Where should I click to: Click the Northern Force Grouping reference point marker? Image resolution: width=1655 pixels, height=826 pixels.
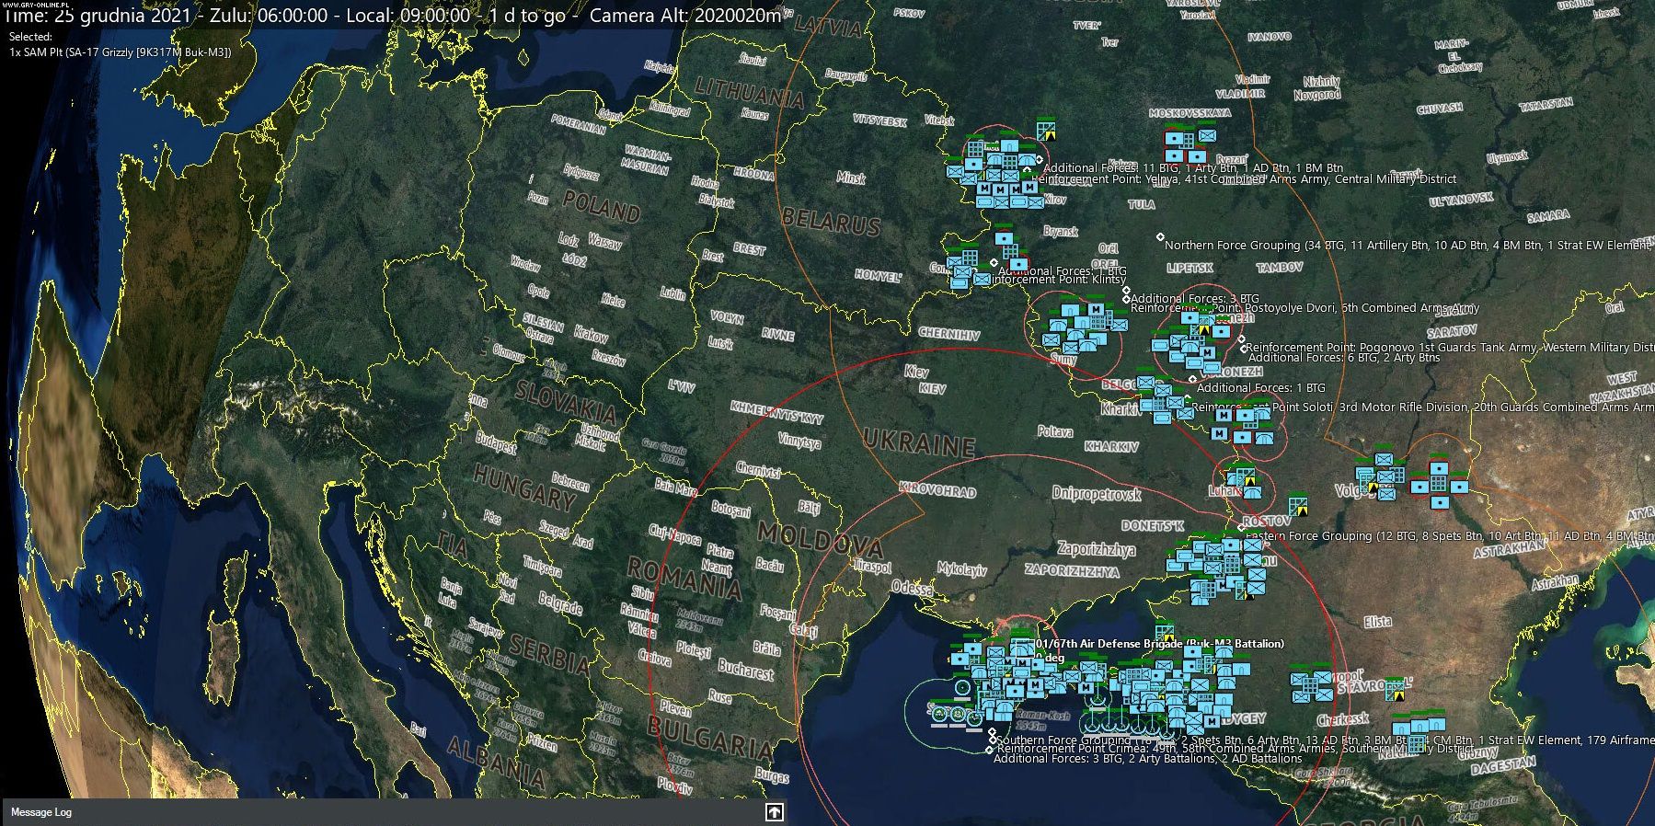tap(1160, 237)
